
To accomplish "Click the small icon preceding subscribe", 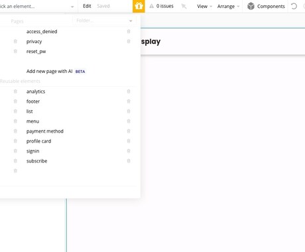I will click(15, 161).
